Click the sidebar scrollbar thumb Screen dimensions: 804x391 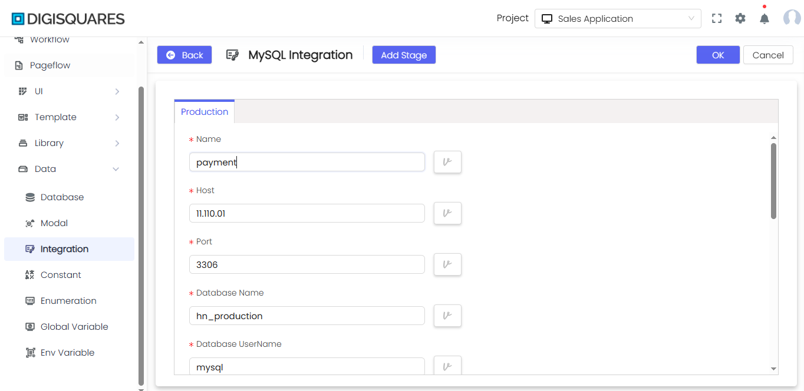(x=141, y=236)
